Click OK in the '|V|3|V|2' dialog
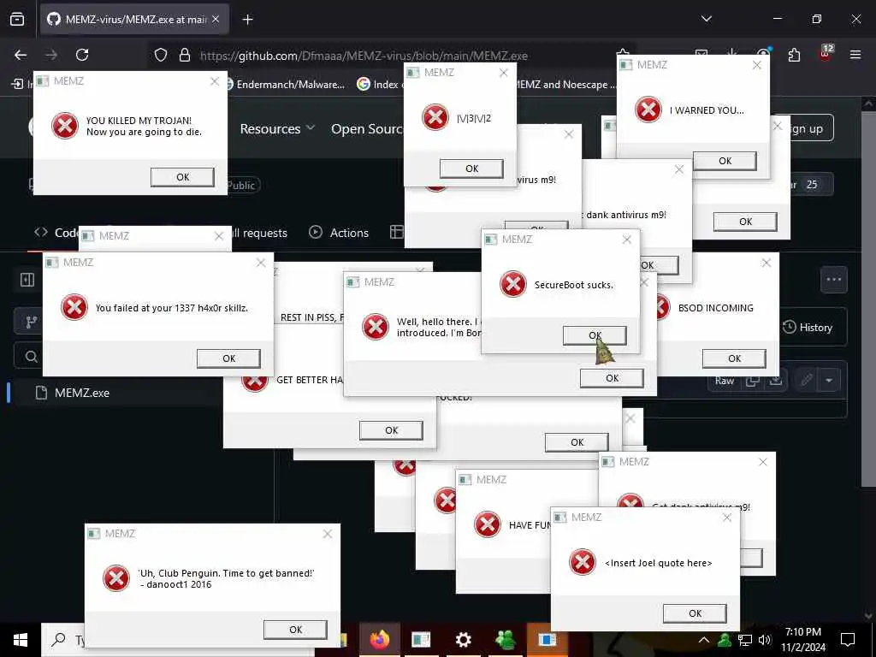 [471, 169]
